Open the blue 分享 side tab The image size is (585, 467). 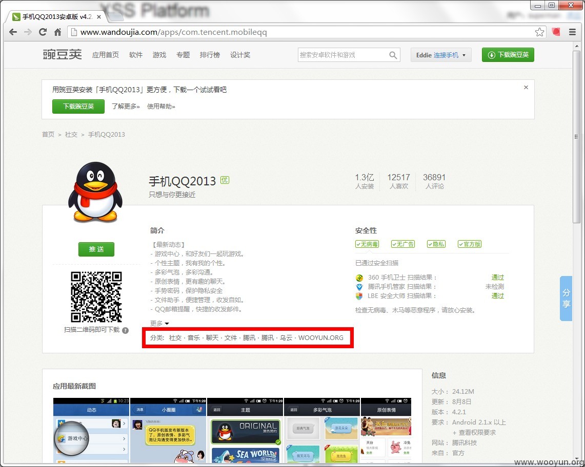click(566, 299)
